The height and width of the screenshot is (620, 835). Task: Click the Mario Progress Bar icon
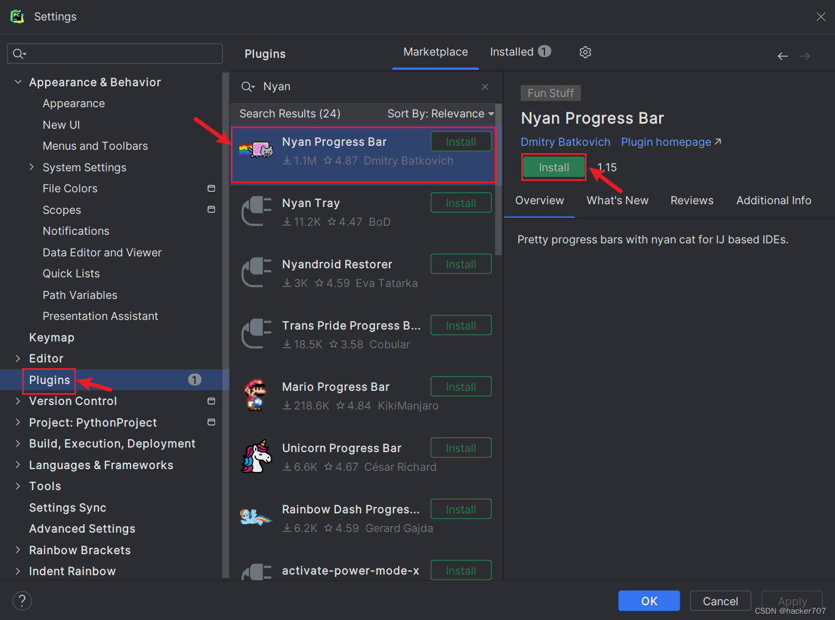point(256,395)
